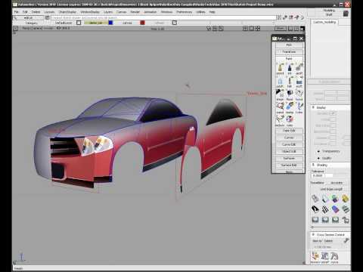Click the grid icon right of the edit.pt field
Screen dimensions: 363x272
pyautogui.click(x=47, y=17)
